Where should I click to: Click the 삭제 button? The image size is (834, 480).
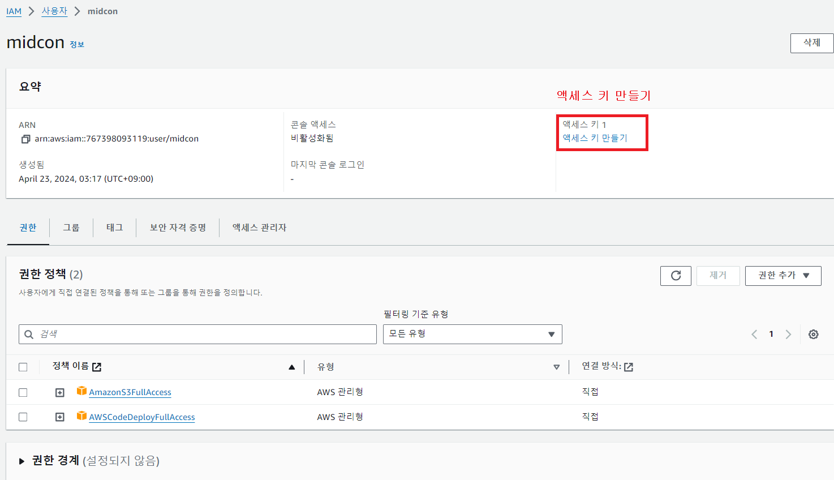click(812, 43)
